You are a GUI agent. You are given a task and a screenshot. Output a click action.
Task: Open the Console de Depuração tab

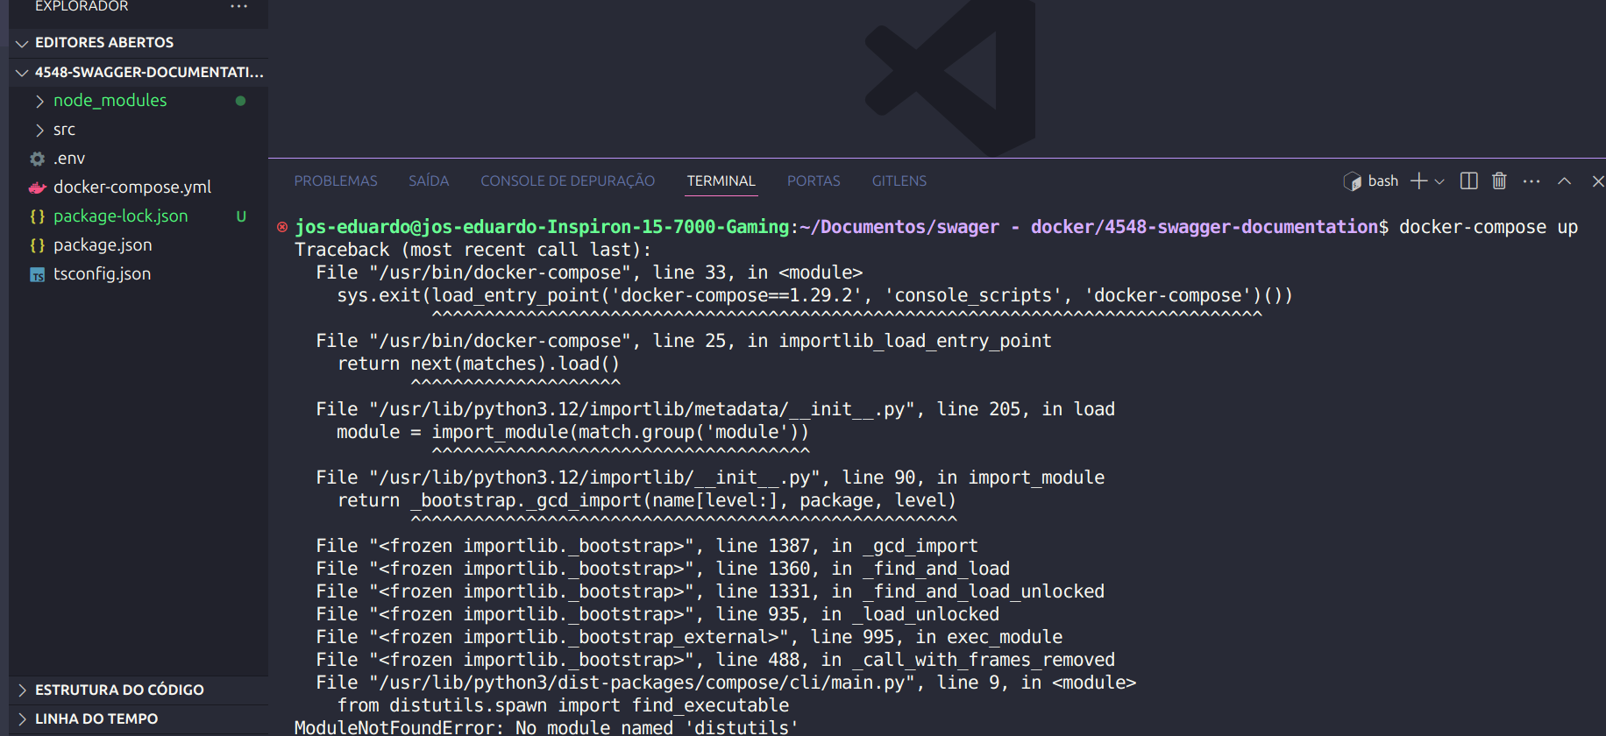tap(567, 180)
